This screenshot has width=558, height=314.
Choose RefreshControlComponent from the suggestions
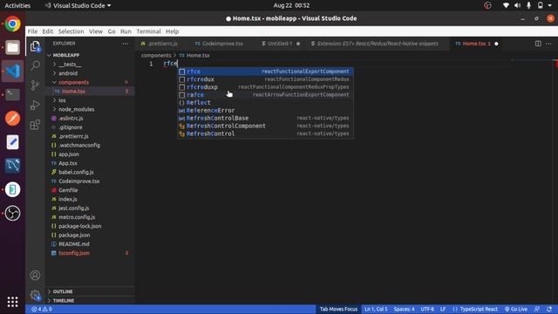265,126
